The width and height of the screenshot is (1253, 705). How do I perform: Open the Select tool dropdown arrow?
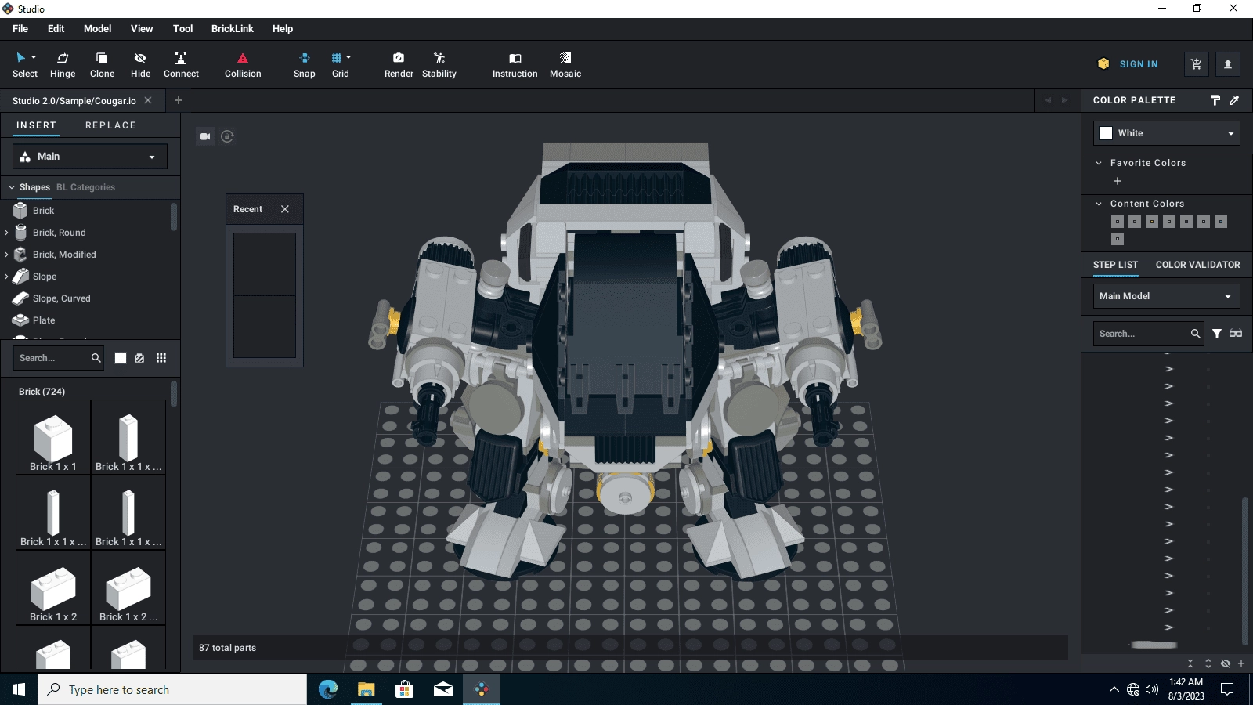point(34,57)
